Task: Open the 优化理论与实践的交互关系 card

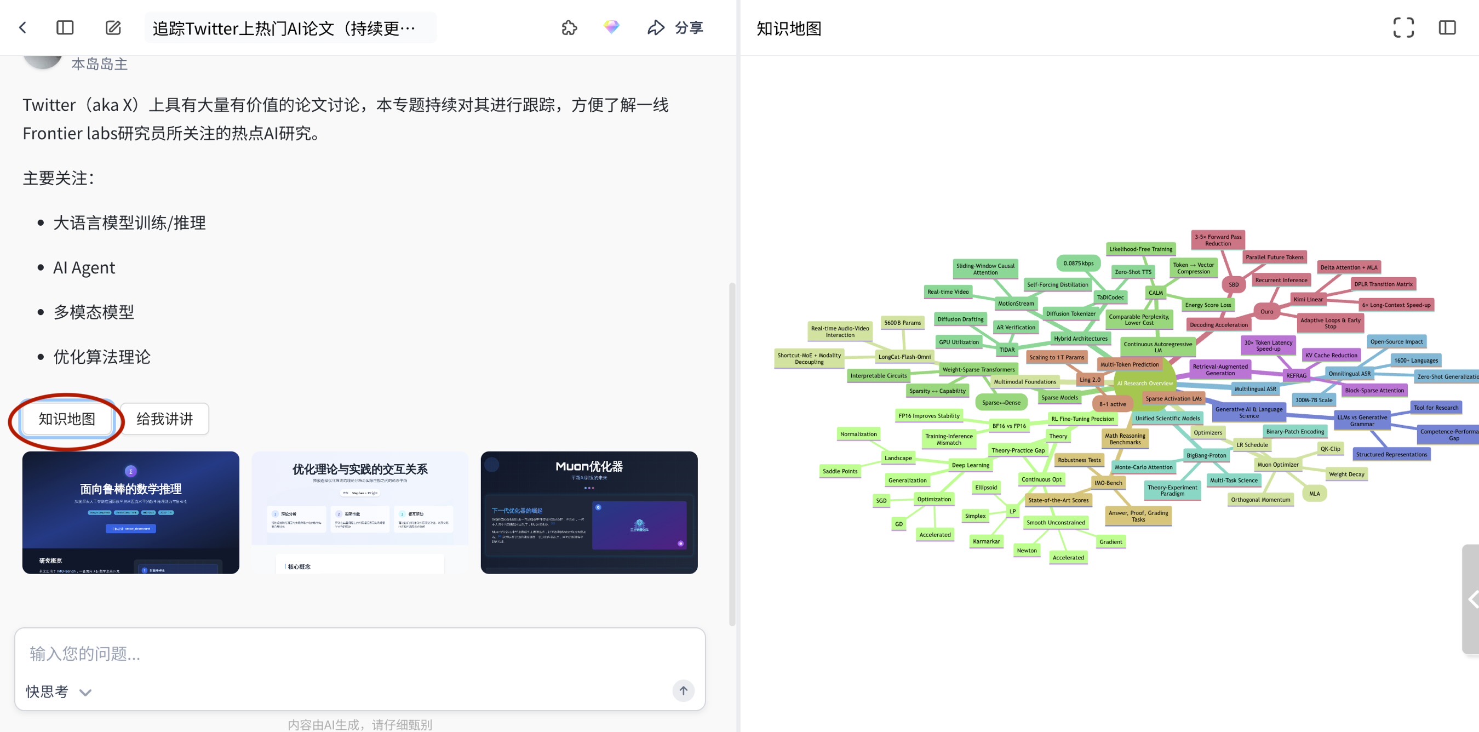Action: click(360, 512)
